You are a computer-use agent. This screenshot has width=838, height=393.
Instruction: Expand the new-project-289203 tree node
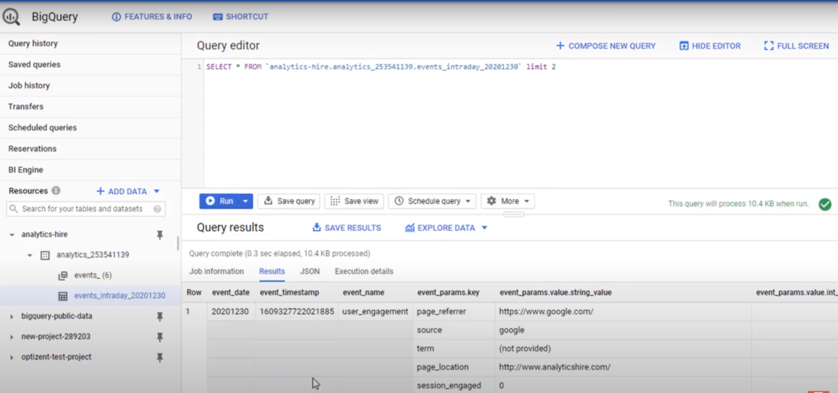11,337
